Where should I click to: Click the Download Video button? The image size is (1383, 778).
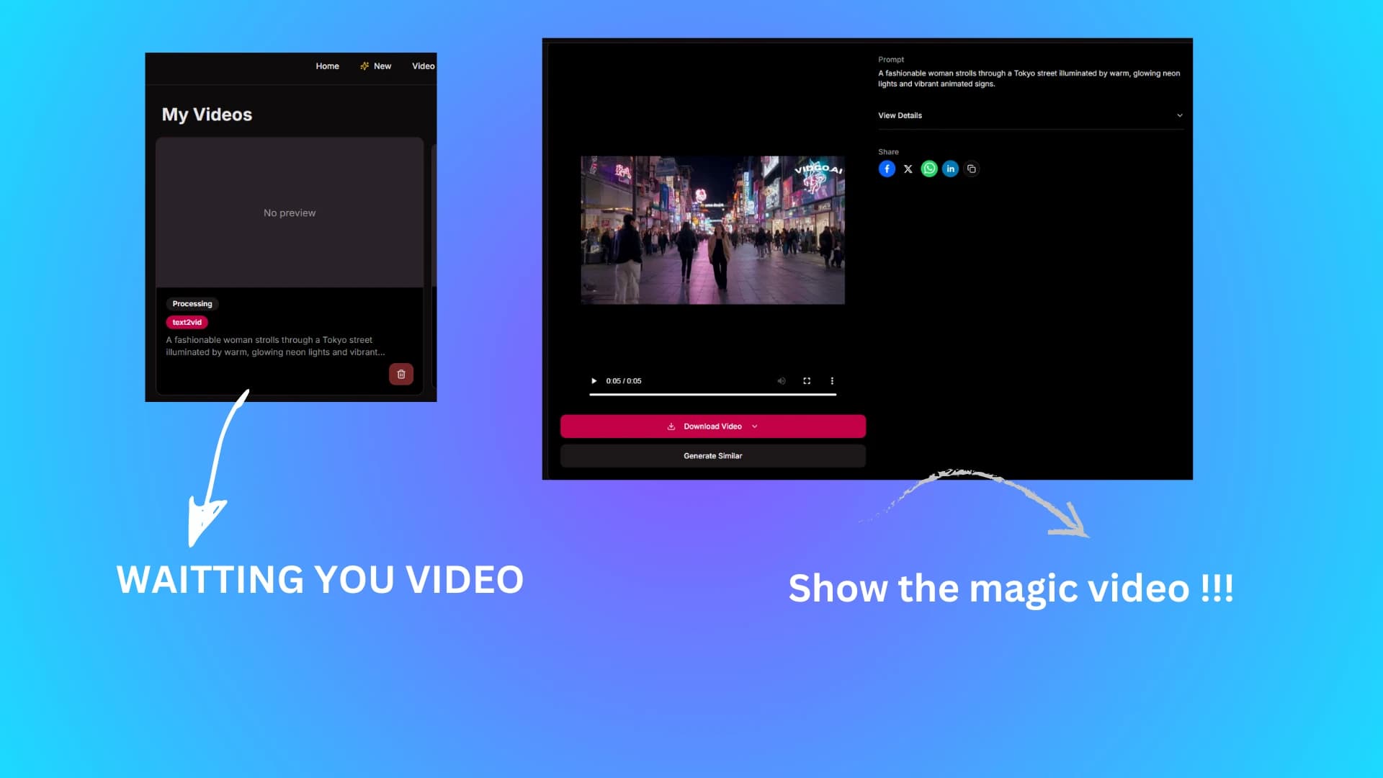712,426
